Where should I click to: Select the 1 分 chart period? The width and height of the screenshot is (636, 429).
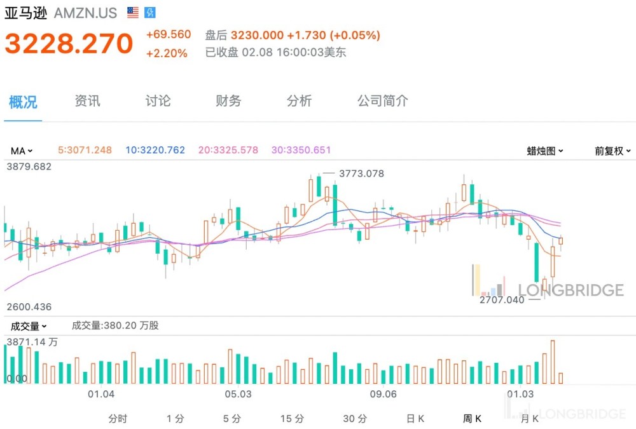[176, 418]
